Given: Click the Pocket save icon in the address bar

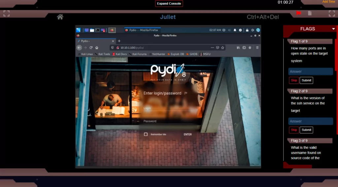Looking at the screenshot, I should coord(218,47).
